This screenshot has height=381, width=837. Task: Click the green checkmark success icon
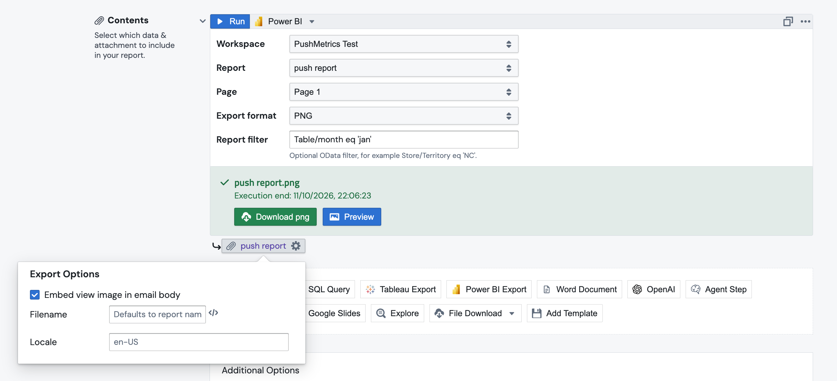pos(225,183)
